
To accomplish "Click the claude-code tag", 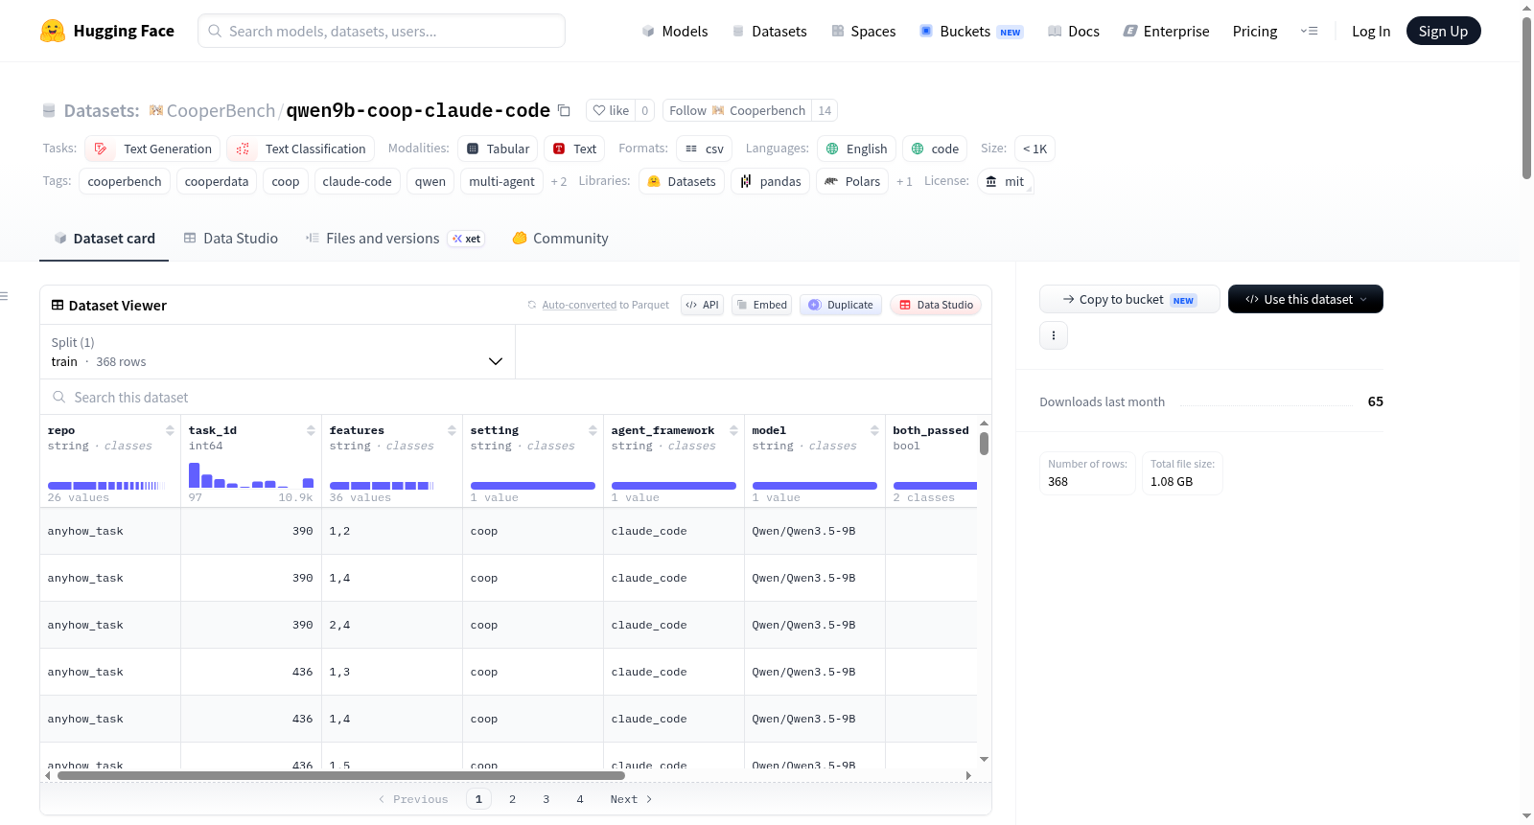I will coord(357,181).
